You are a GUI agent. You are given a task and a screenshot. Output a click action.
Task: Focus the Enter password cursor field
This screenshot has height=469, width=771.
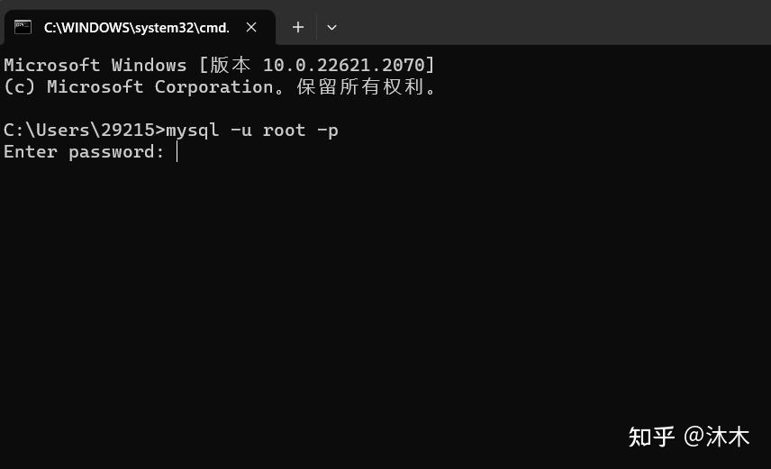pos(178,152)
